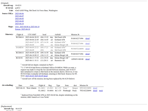Select aircraft reg value 10-0218
Viewport: 148px width, 111px height.
(18, 5)
